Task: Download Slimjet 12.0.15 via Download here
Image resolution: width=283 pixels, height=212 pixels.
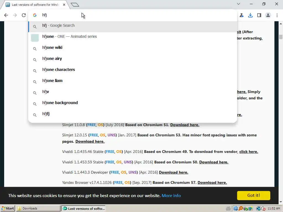Action: [x=90, y=141]
